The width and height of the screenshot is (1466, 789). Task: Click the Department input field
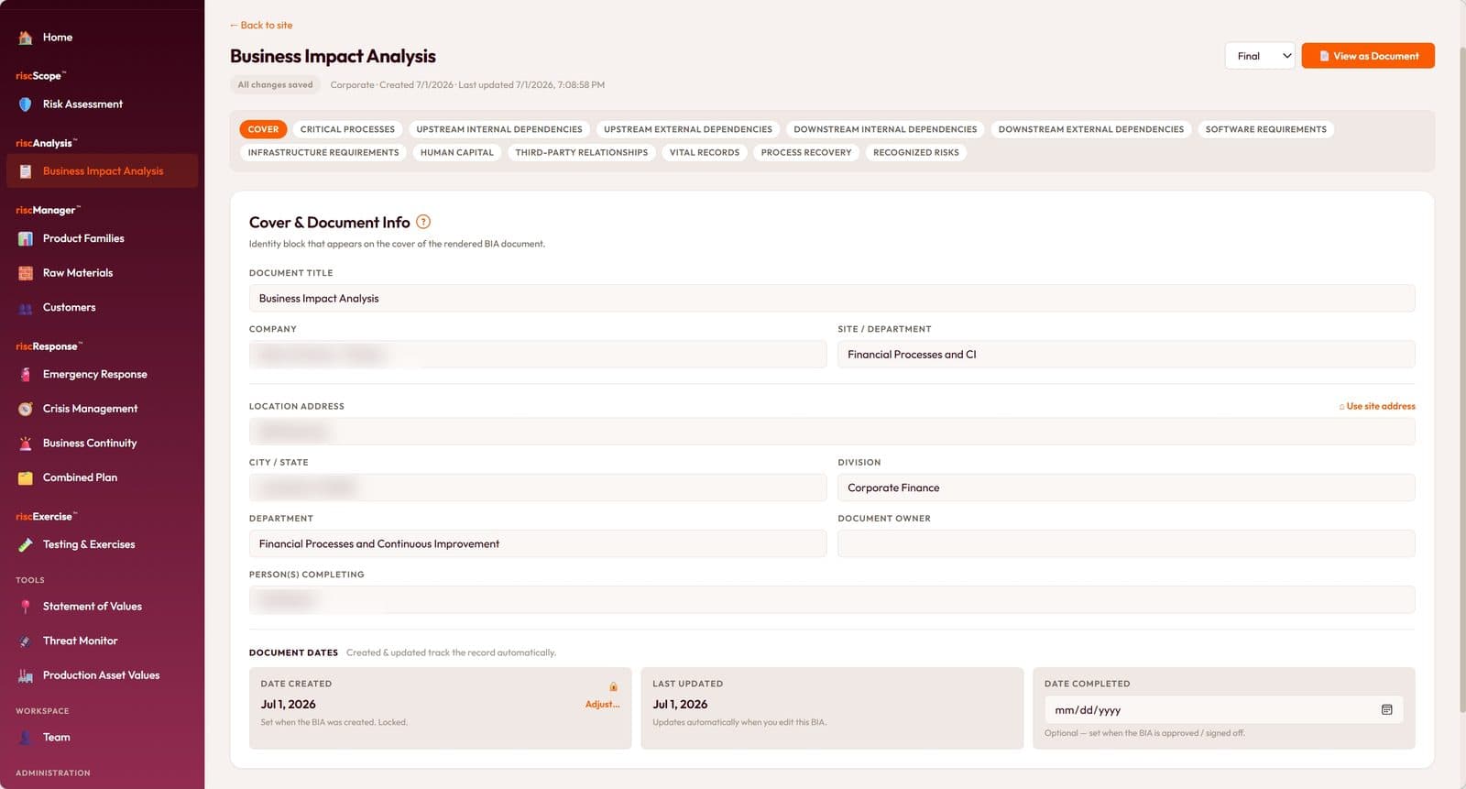click(x=538, y=544)
